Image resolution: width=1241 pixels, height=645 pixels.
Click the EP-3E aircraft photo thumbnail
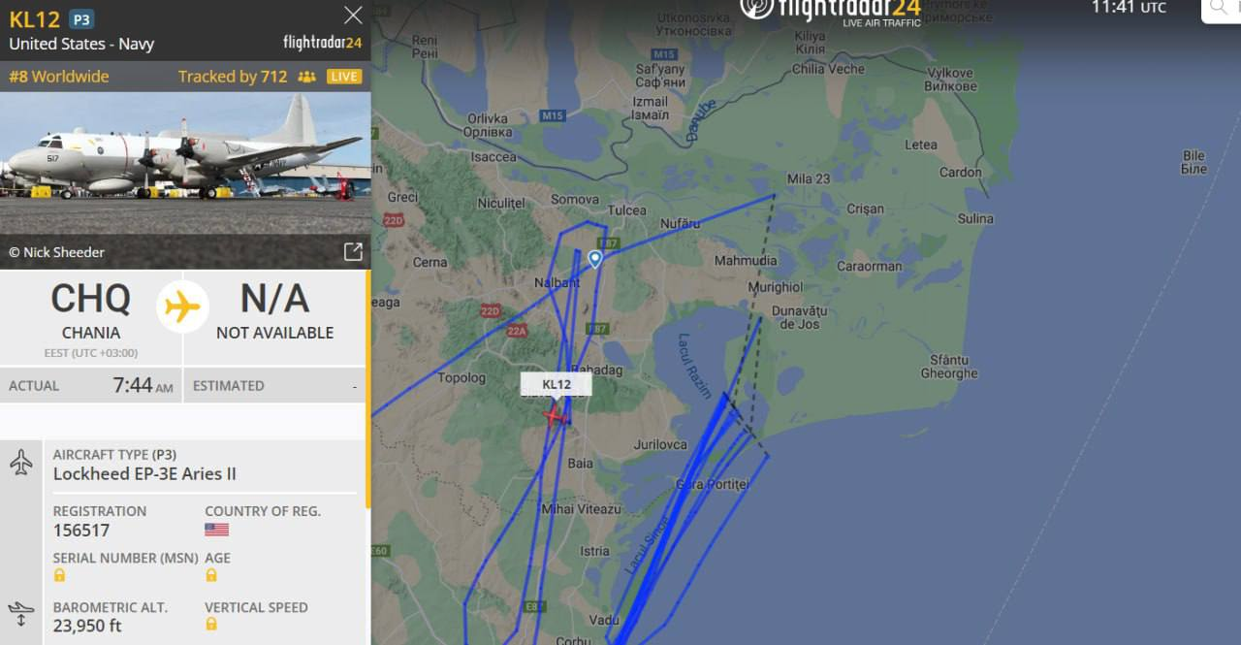click(x=185, y=179)
